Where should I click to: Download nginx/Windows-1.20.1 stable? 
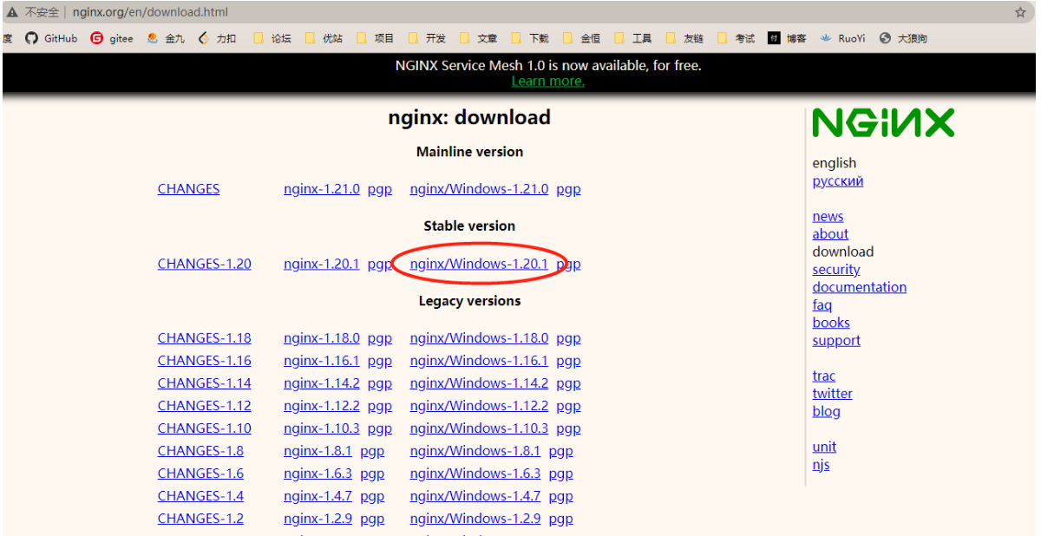tap(479, 264)
